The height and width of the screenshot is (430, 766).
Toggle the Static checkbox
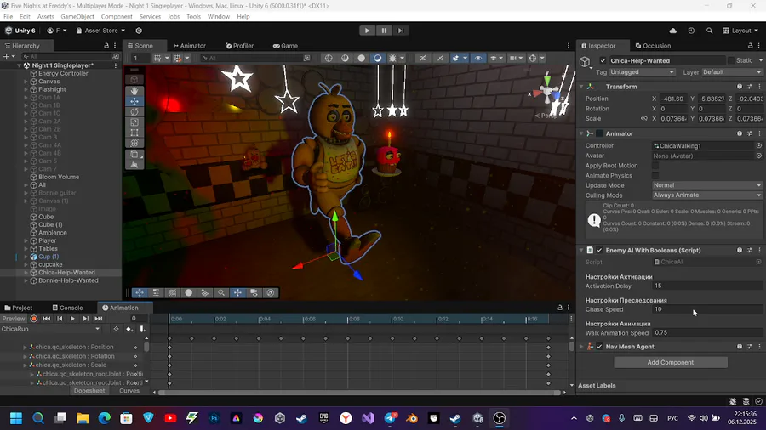coord(731,60)
